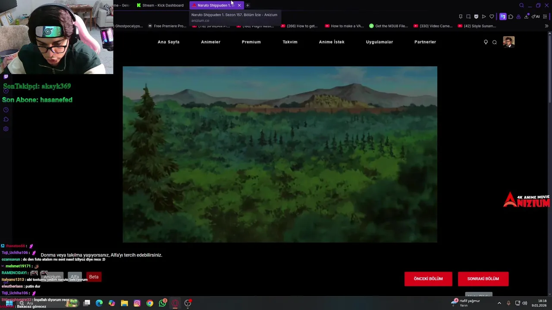
Task: Open the downloads icon in toolbar
Action: pyautogui.click(x=526, y=17)
